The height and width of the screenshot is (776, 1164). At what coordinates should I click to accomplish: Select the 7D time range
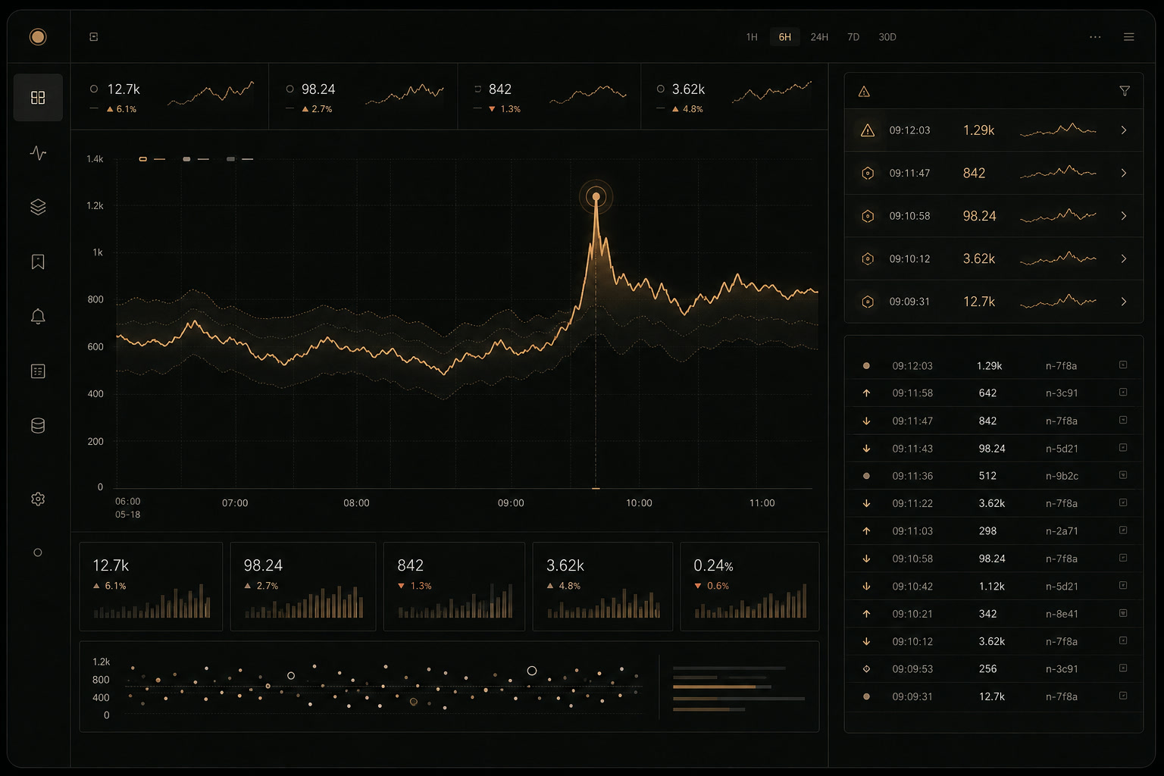coord(853,37)
